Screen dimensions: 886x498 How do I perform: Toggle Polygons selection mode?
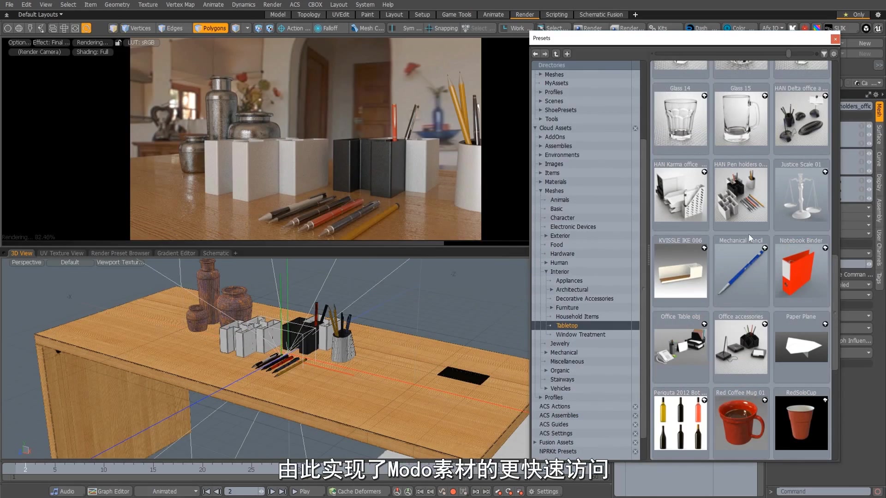(210, 28)
